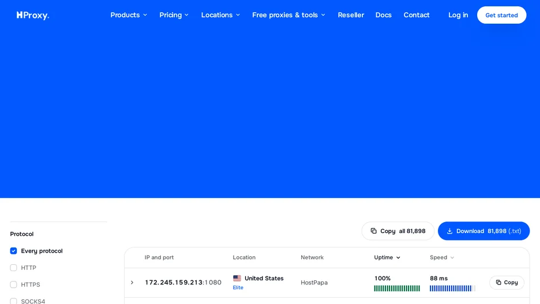Click the Free proxies & tools chevron
540x304 pixels.
pyautogui.click(x=323, y=15)
